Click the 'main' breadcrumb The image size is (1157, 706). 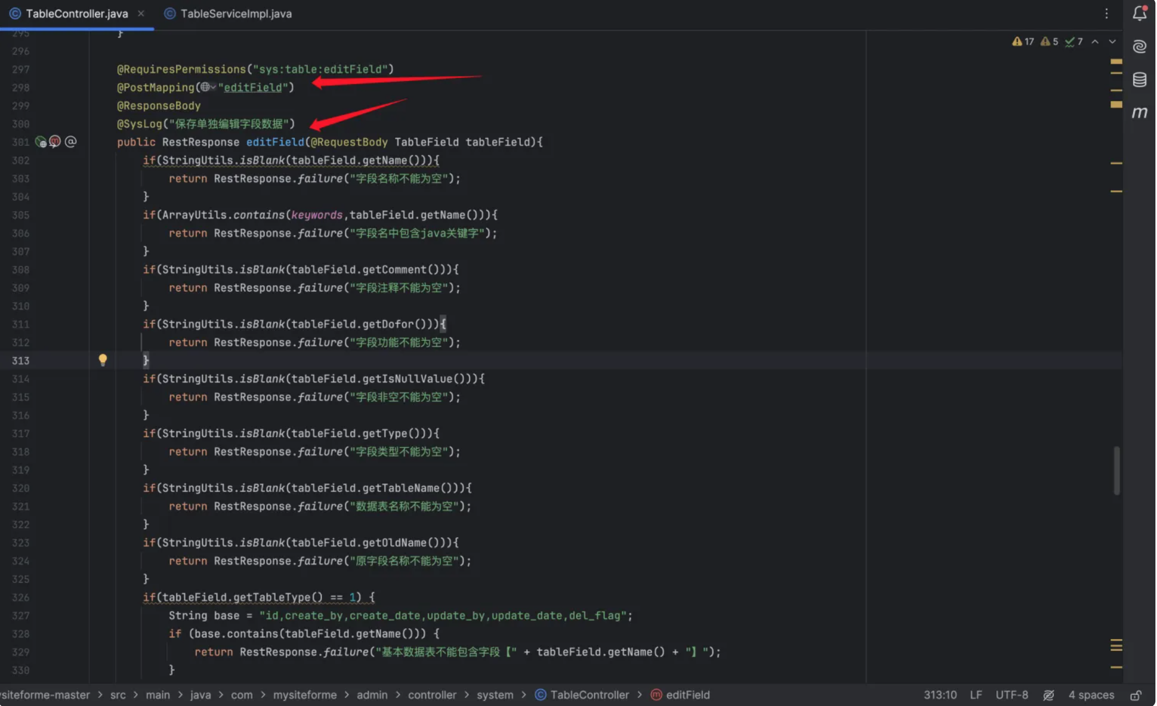158,694
